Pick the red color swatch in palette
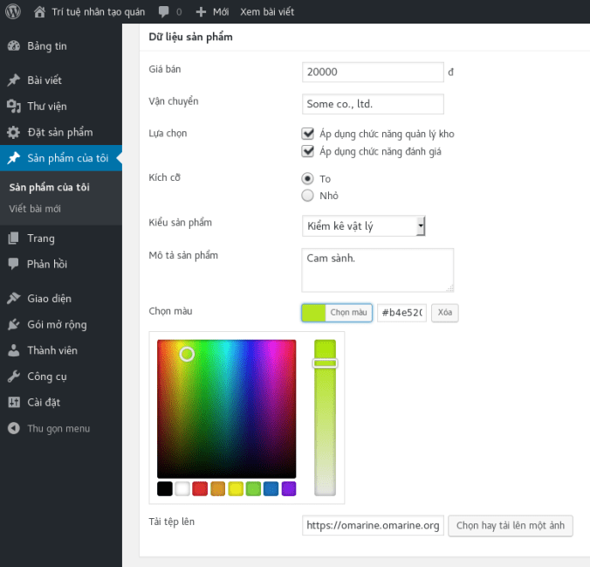Image resolution: width=590 pixels, height=567 pixels. pyautogui.click(x=200, y=488)
